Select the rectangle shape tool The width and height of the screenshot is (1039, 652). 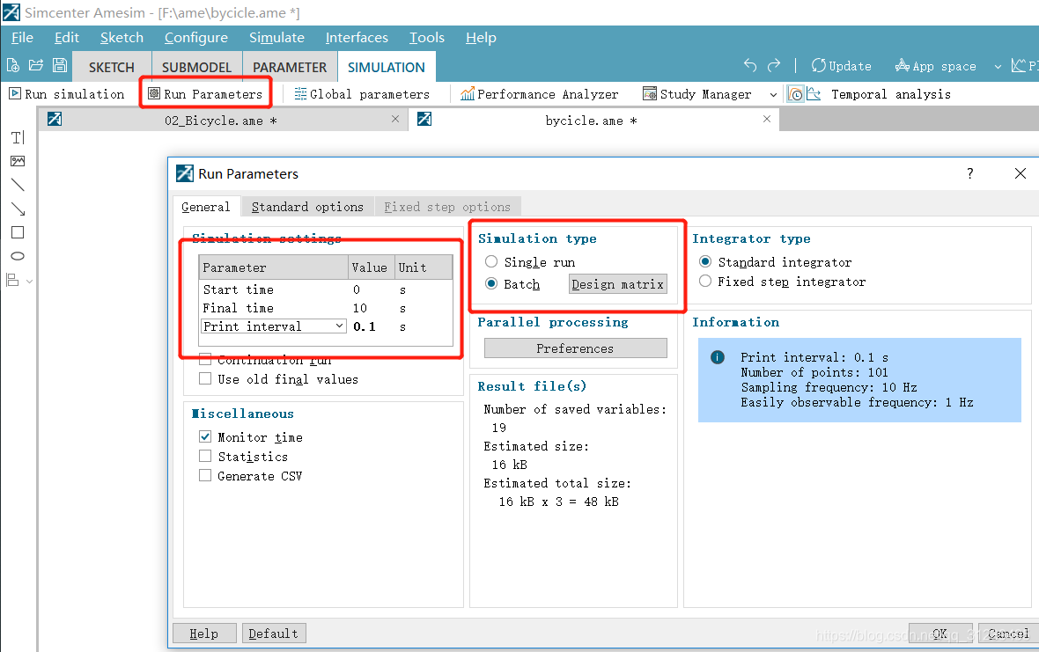(18, 232)
